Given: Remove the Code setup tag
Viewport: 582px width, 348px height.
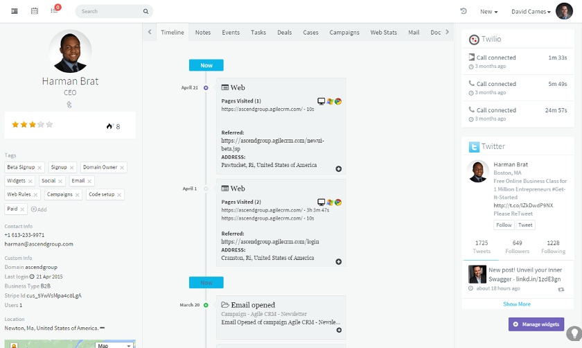Looking at the screenshot, I should click(118, 195).
